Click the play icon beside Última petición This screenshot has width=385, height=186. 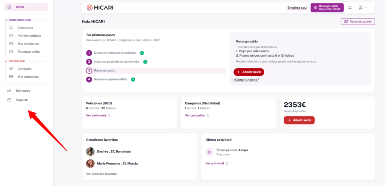point(209,152)
